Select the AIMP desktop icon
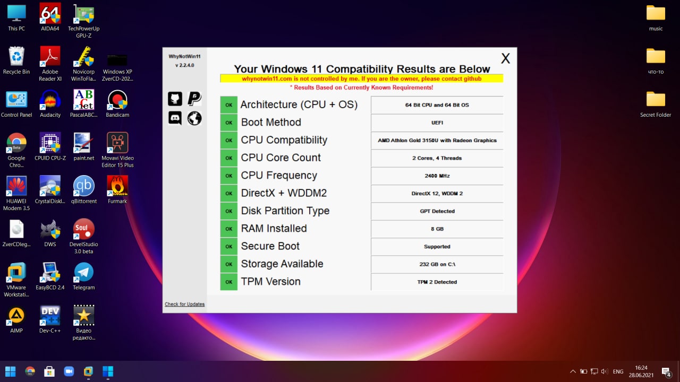This screenshot has width=680, height=382. pyautogui.click(x=16, y=319)
